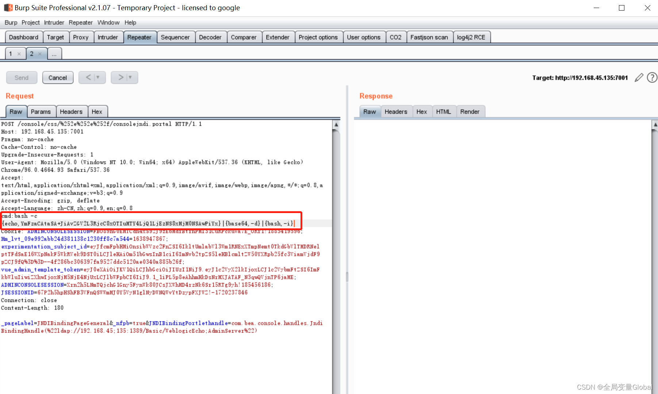This screenshot has width=658, height=394.
Task: Open the Fastjson scan tab
Action: 429,37
